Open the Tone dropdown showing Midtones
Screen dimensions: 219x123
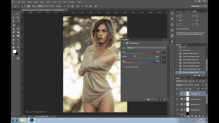click(x=146, y=48)
